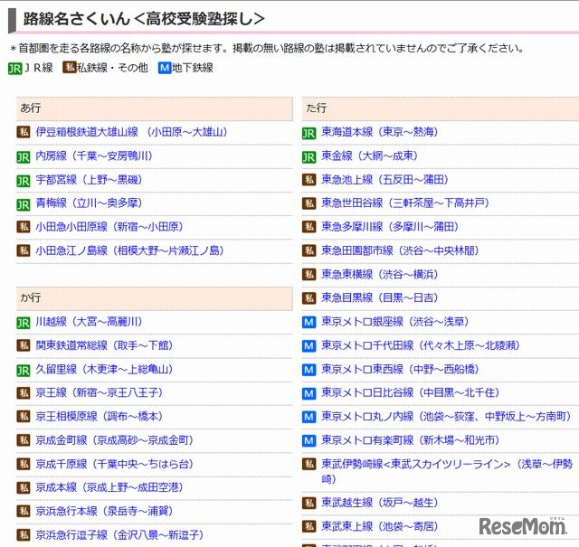Open 京成本線（京成上野～成田空港） link
Screen dimensions: 579x547
(x=109, y=487)
